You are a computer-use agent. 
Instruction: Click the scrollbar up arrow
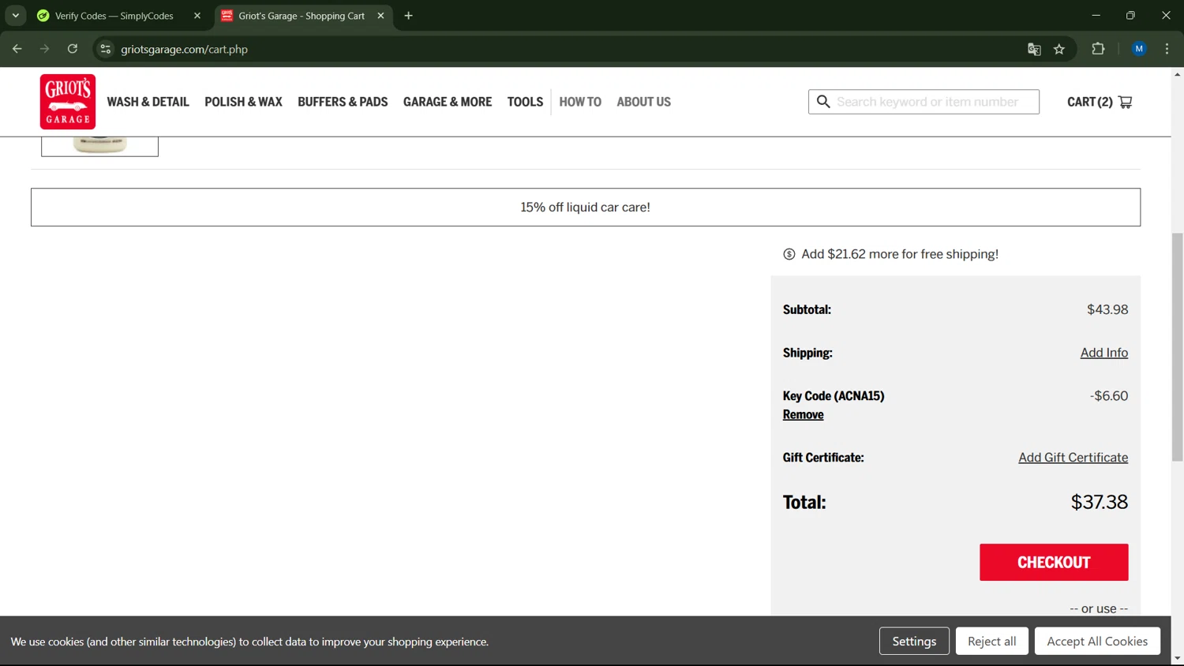pos(1178,74)
